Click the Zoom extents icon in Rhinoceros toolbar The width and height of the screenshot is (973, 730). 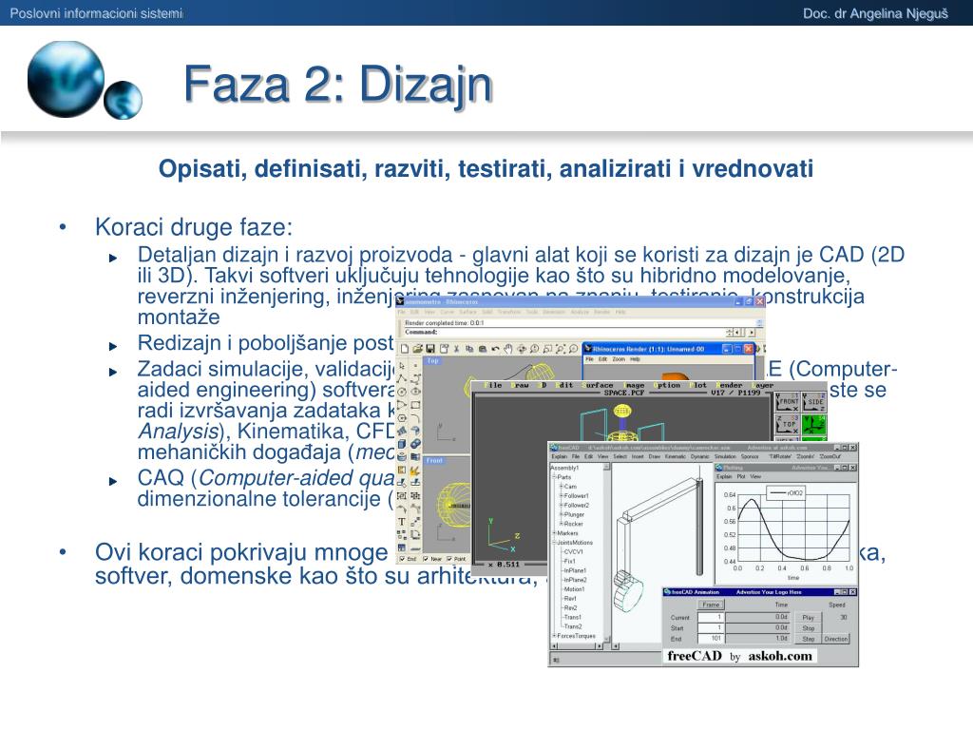tap(561, 349)
